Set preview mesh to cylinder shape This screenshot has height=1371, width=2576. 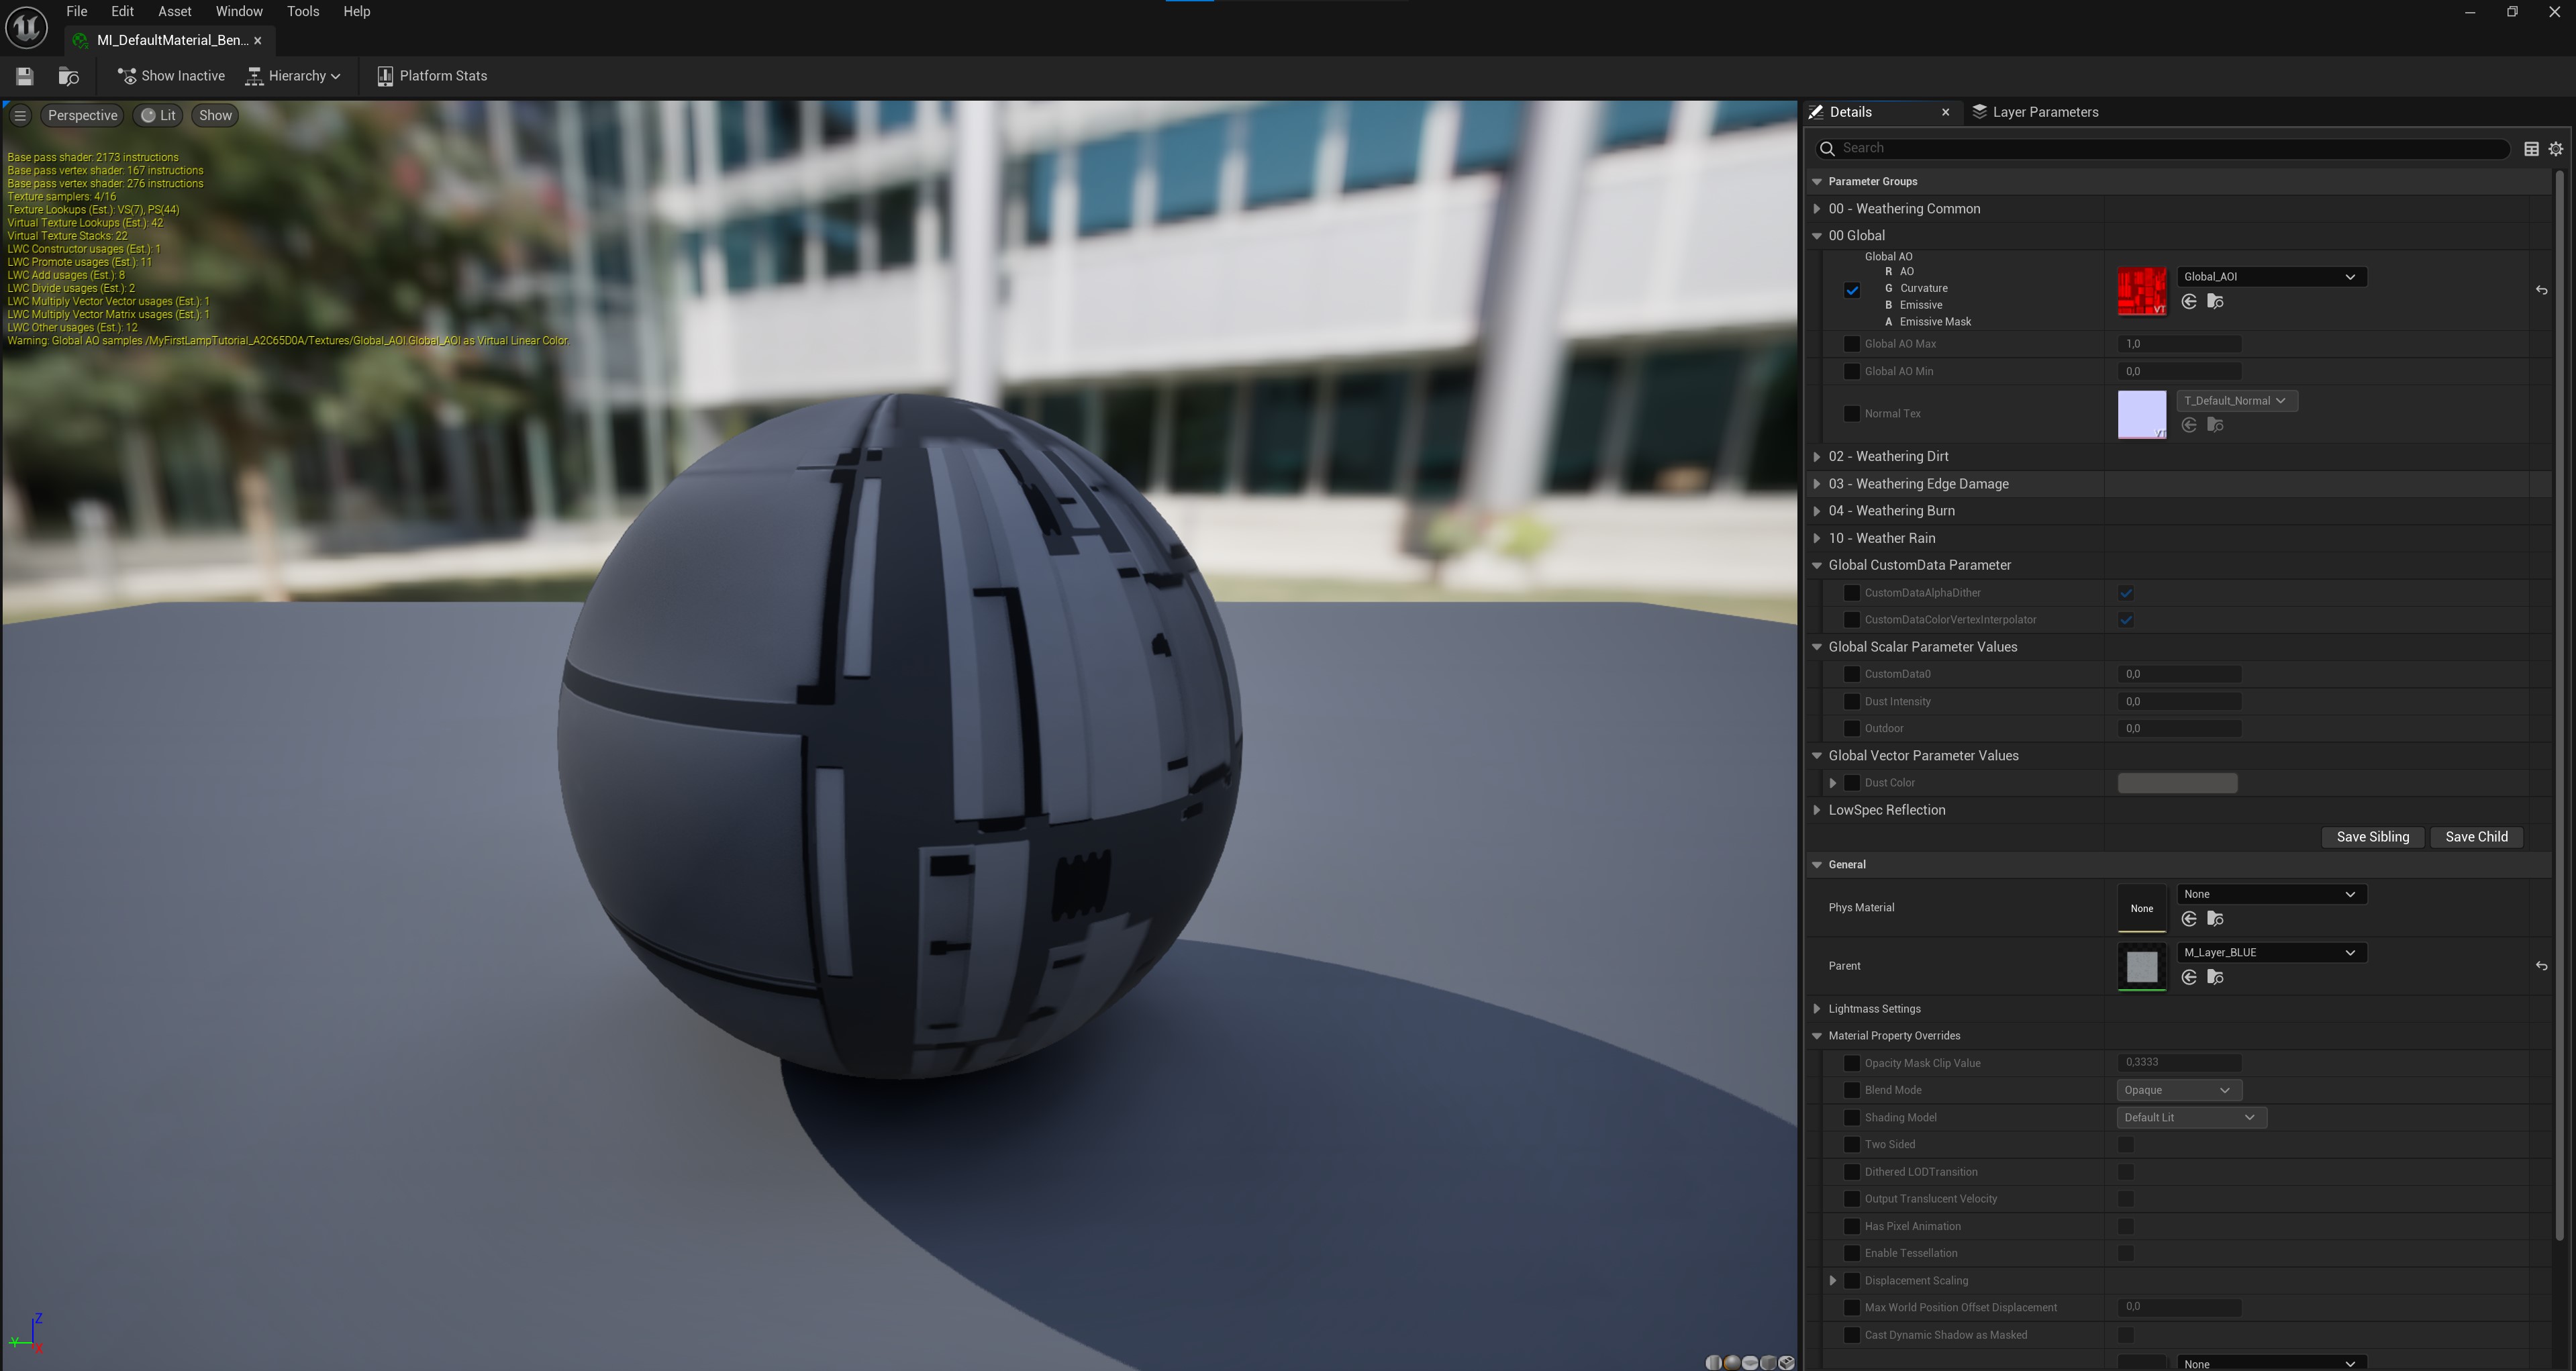(1714, 1363)
